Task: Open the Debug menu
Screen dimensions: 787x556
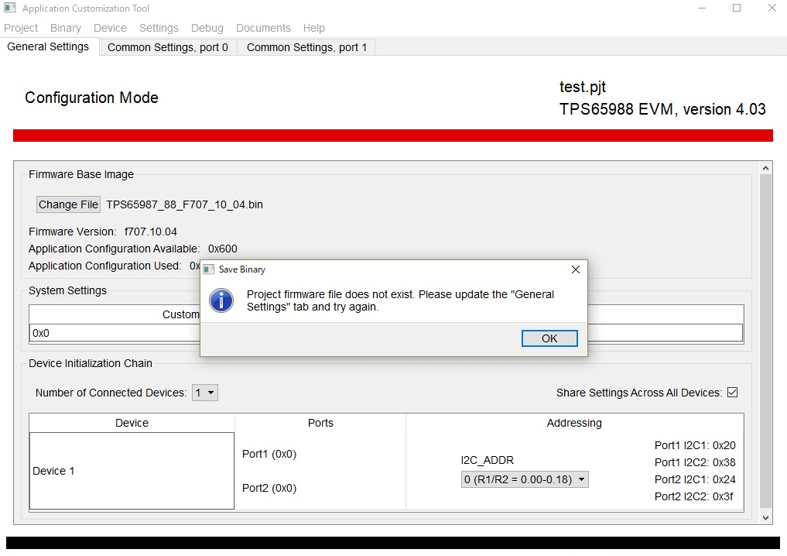Action: (x=207, y=28)
